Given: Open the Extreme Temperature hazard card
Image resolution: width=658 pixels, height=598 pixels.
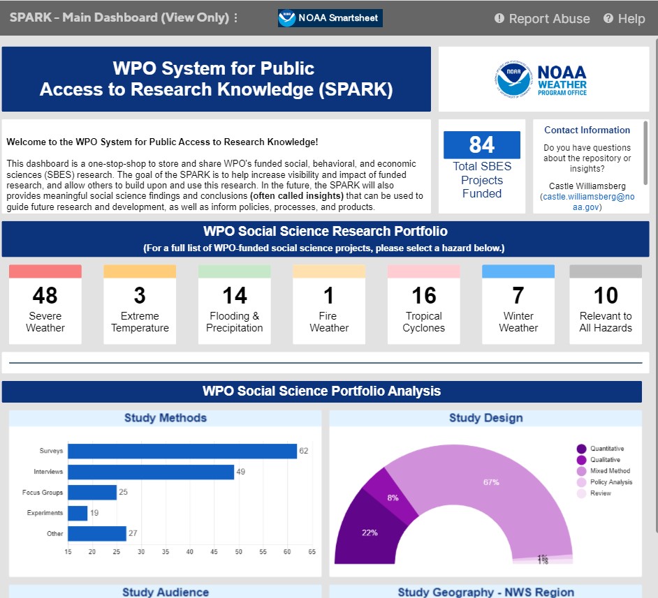Looking at the screenshot, I should 140,304.
